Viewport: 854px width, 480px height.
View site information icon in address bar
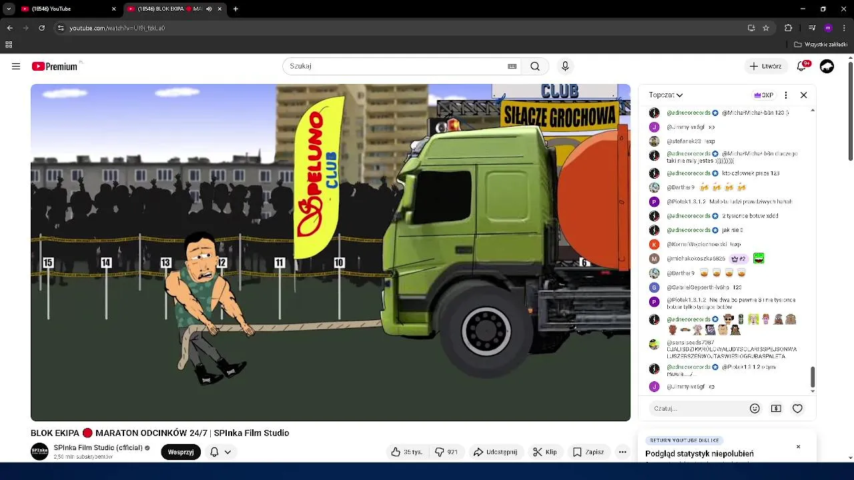tap(61, 28)
